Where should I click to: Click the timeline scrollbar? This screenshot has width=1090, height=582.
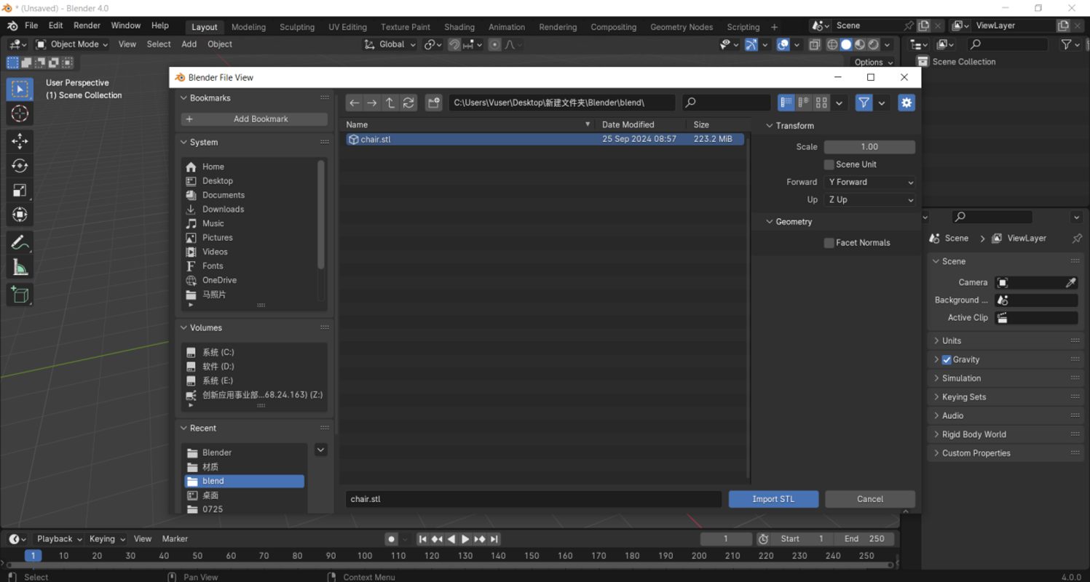click(449, 565)
